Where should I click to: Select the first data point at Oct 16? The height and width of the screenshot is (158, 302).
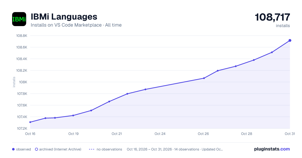[30, 122]
